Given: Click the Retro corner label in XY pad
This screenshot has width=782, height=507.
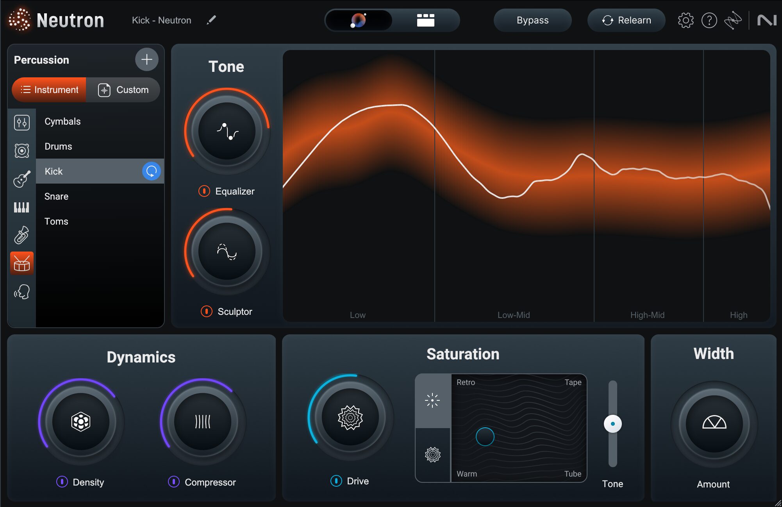Looking at the screenshot, I should [466, 382].
